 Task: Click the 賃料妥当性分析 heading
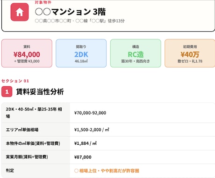coord(40,92)
